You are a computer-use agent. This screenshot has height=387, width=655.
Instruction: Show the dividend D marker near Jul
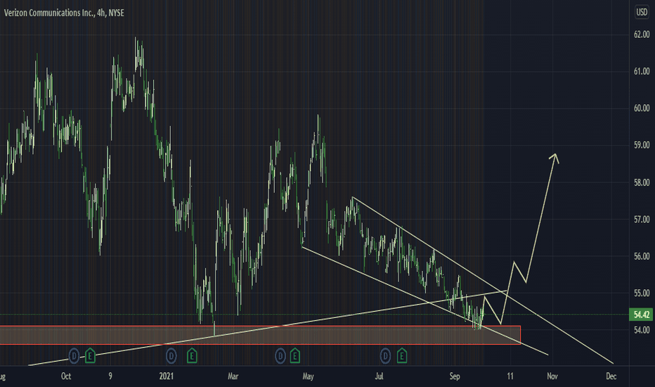(386, 357)
